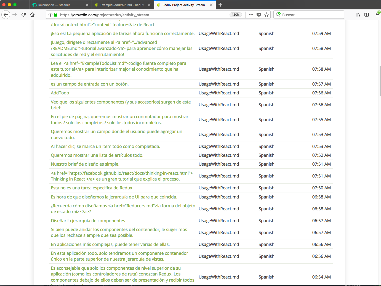This screenshot has height=286, width=381.
Task: Open 'Queremos mostrar una lista de artículos' link
Action: click(97, 155)
